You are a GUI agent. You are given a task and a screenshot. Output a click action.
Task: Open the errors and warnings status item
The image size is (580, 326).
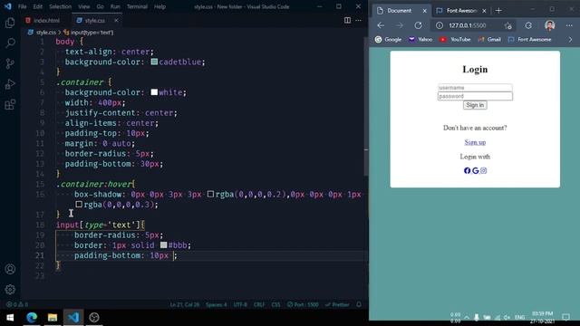tap(17, 304)
